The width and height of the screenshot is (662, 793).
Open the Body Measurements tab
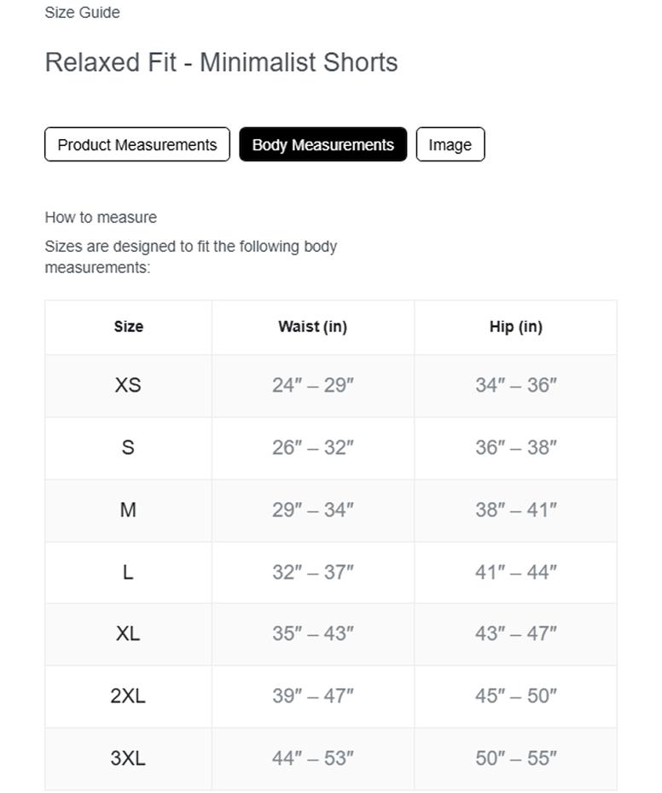(x=323, y=144)
